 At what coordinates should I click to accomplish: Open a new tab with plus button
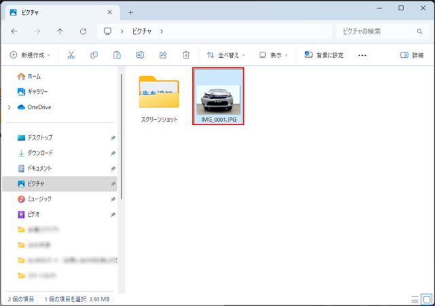[131, 12]
